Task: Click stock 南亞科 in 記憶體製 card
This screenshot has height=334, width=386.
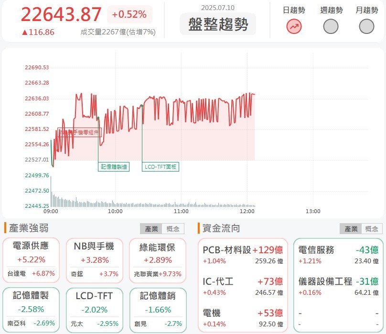Action: [x=17, y=323]
